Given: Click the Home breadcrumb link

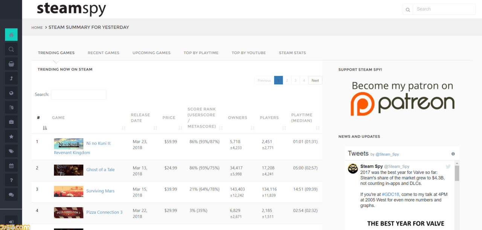Looking at the screenshot, I should (37, 27).
